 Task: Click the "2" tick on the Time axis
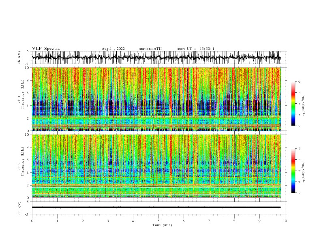coord(83,221)
